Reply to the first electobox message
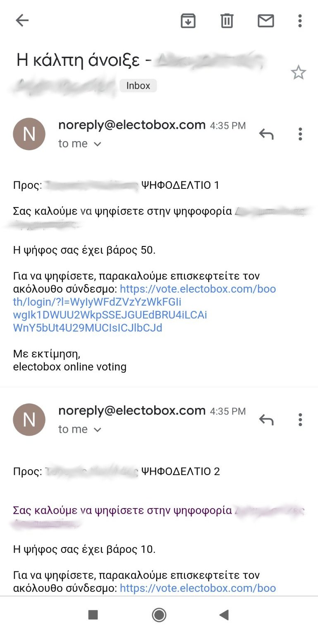This screenshot has height=634, width=318. coord(266,134)
